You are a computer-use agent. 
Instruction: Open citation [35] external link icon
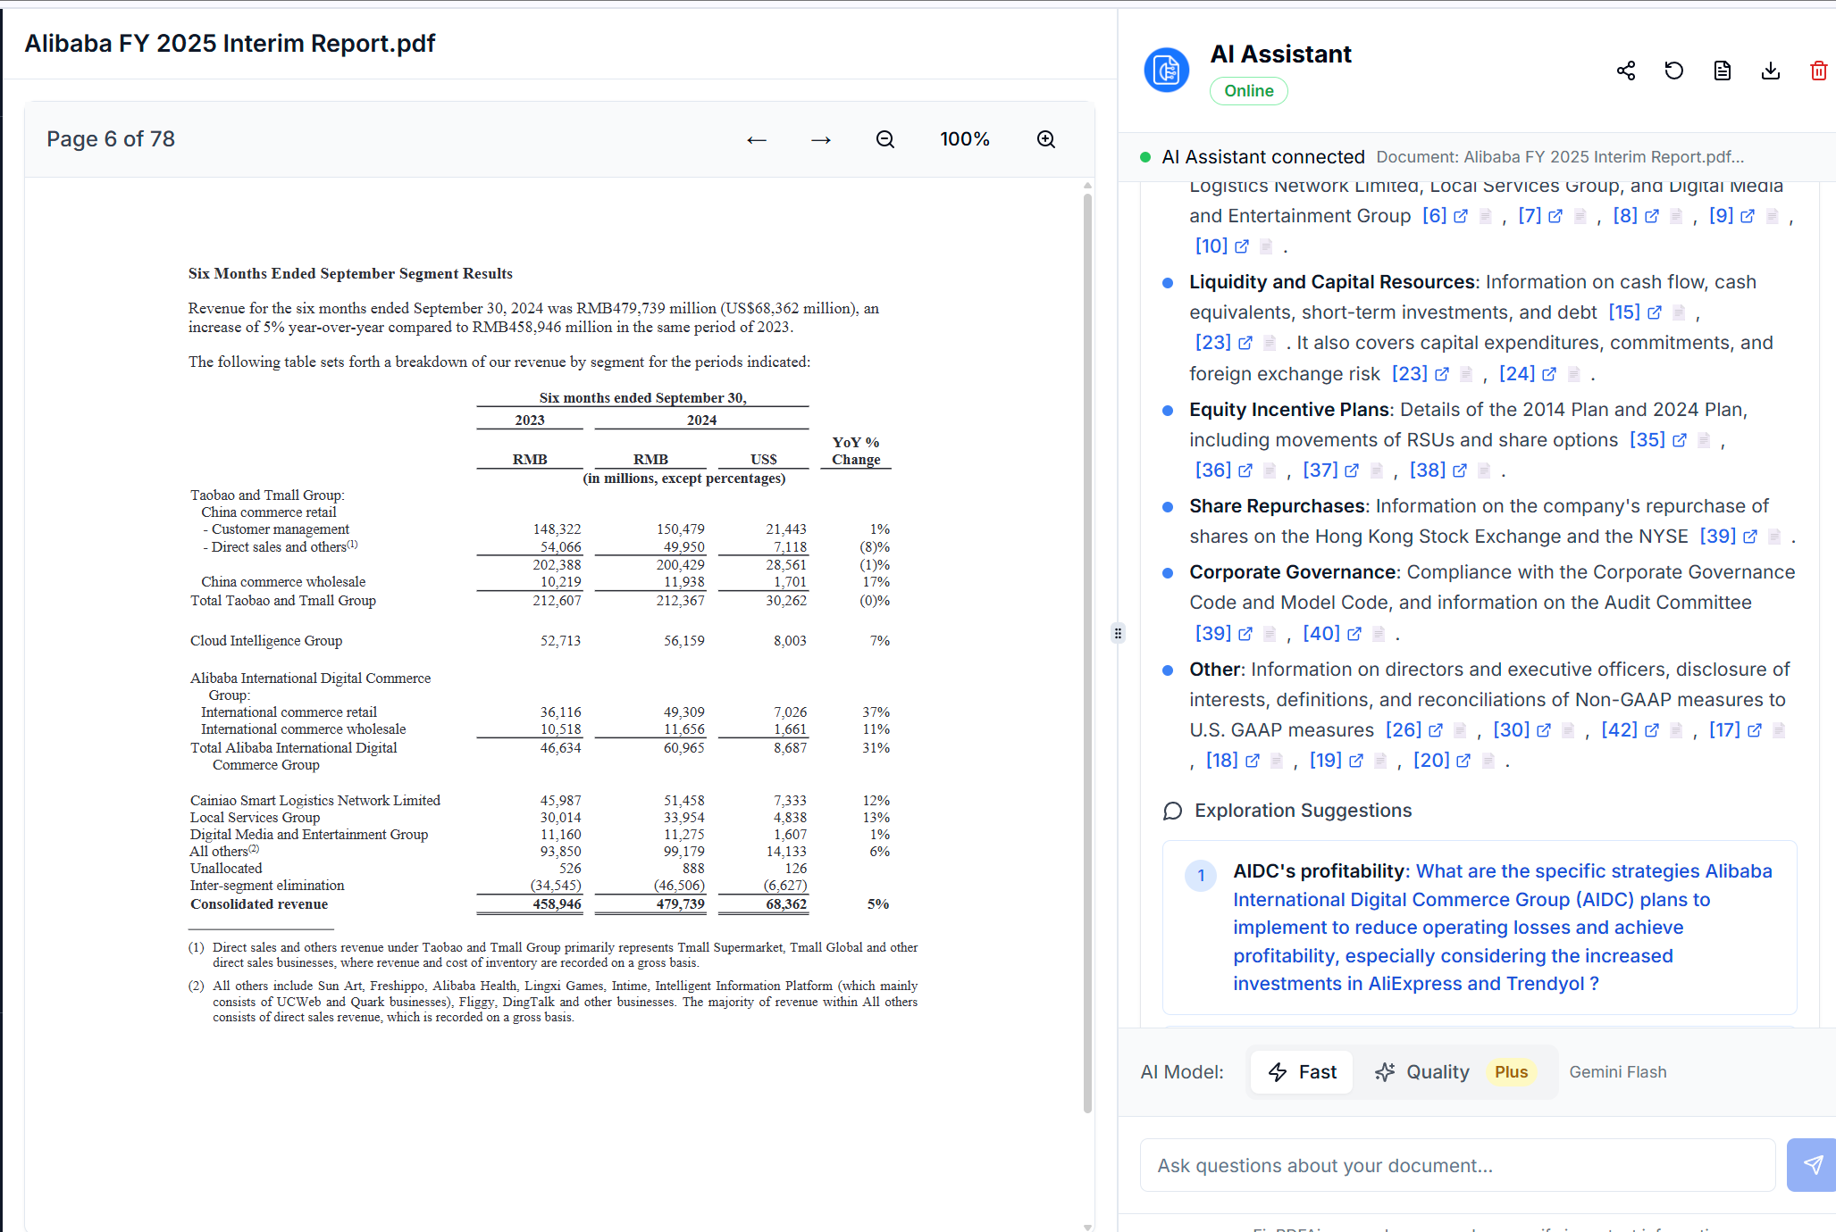[1680, 440]
